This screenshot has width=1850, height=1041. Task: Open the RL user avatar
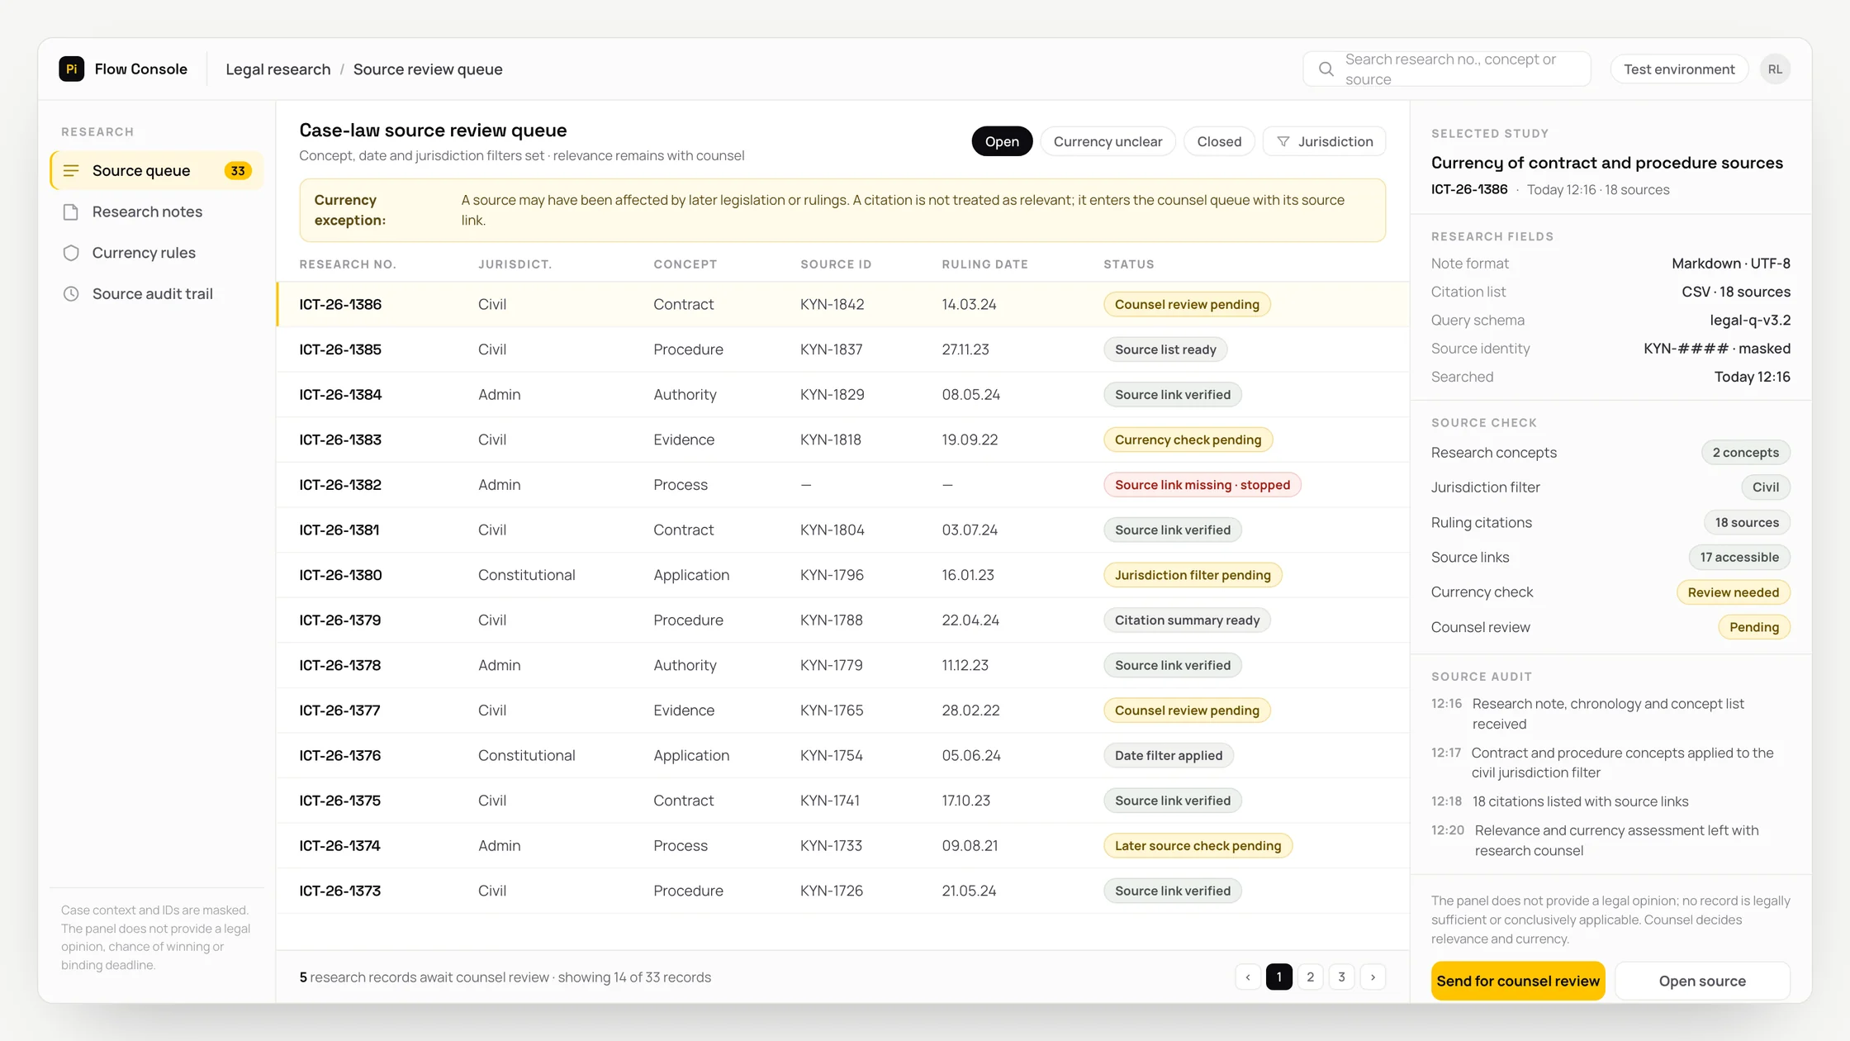pos(1775,69)
